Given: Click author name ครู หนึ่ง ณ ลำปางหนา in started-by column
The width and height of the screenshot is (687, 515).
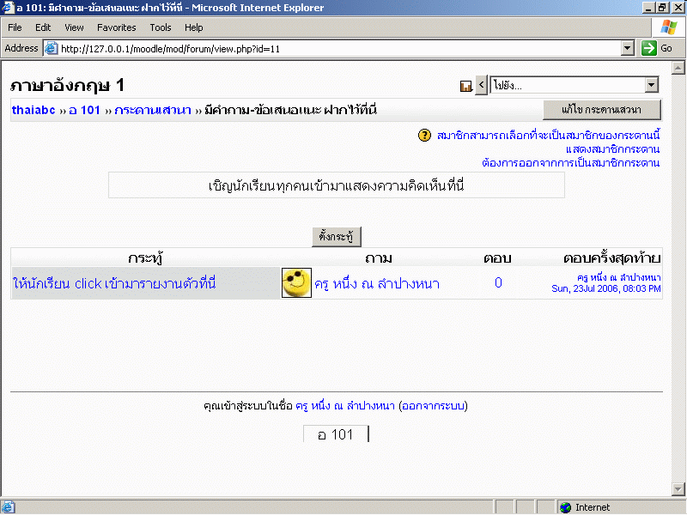Looking at the screenshot, I should pyautogui.click(x=377, y=284).
